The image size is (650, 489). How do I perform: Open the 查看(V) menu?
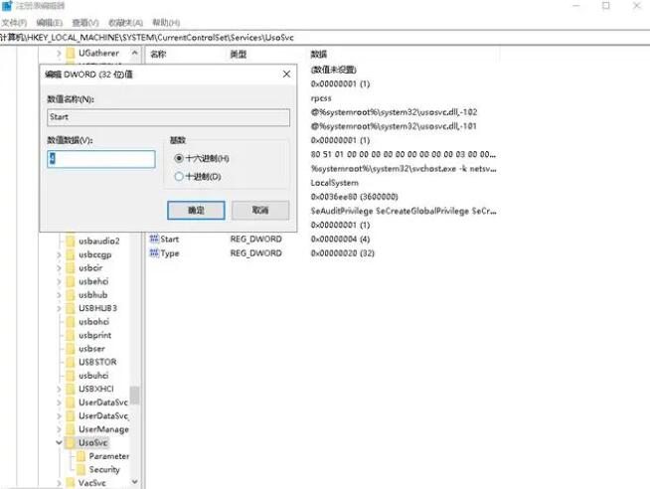[x=85, y=23]
